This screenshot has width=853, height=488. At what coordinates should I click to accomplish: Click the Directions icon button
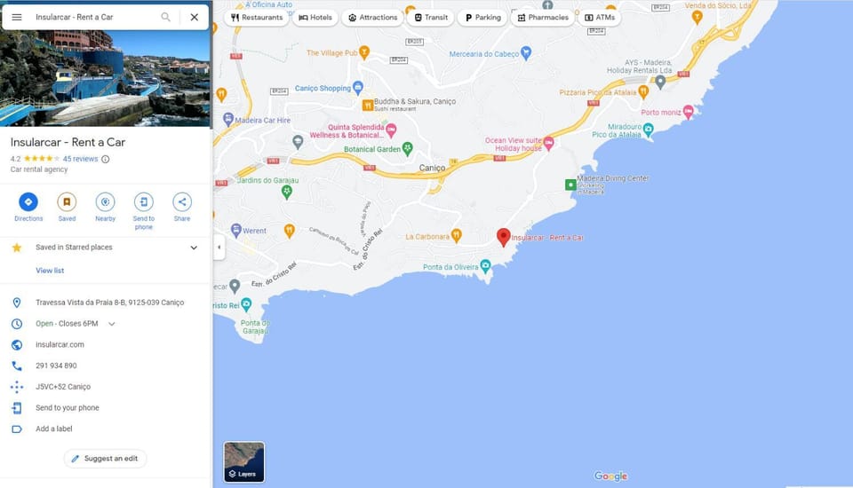click(x=28, y=202)
